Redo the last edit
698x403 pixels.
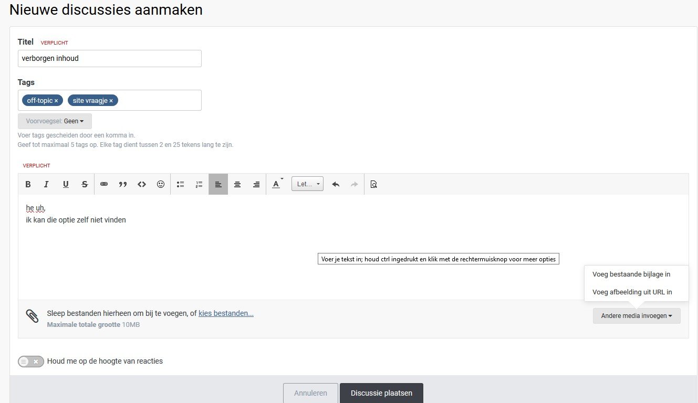pos(354,184)
